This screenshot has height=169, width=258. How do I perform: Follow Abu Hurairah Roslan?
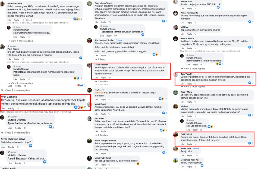pos(119,40)
